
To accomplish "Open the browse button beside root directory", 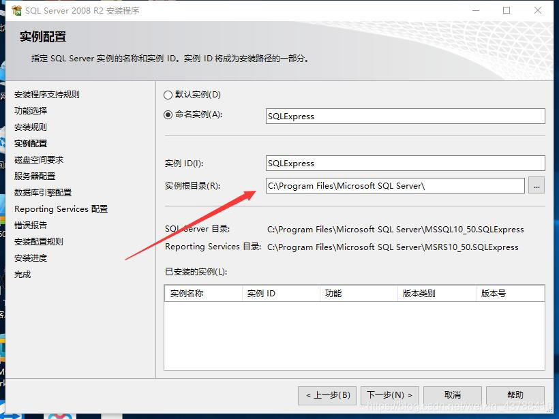I will [537, 185].
